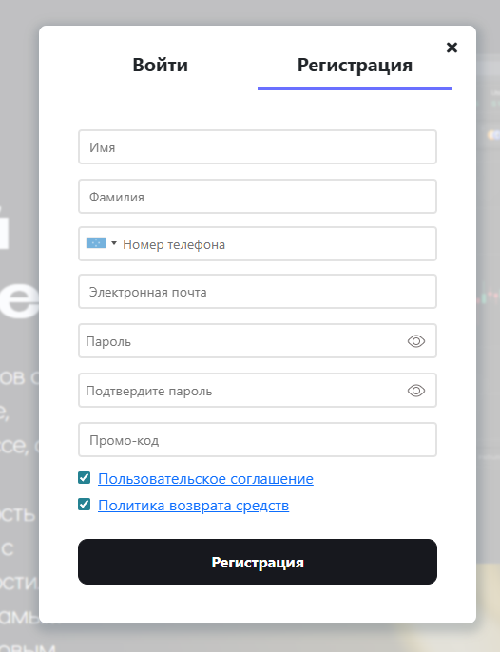Toggle visibility eye in Подтвердите пароль field
This screenshot has width=500, height=652.
coord(416,391)
